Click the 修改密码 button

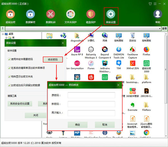53,60
